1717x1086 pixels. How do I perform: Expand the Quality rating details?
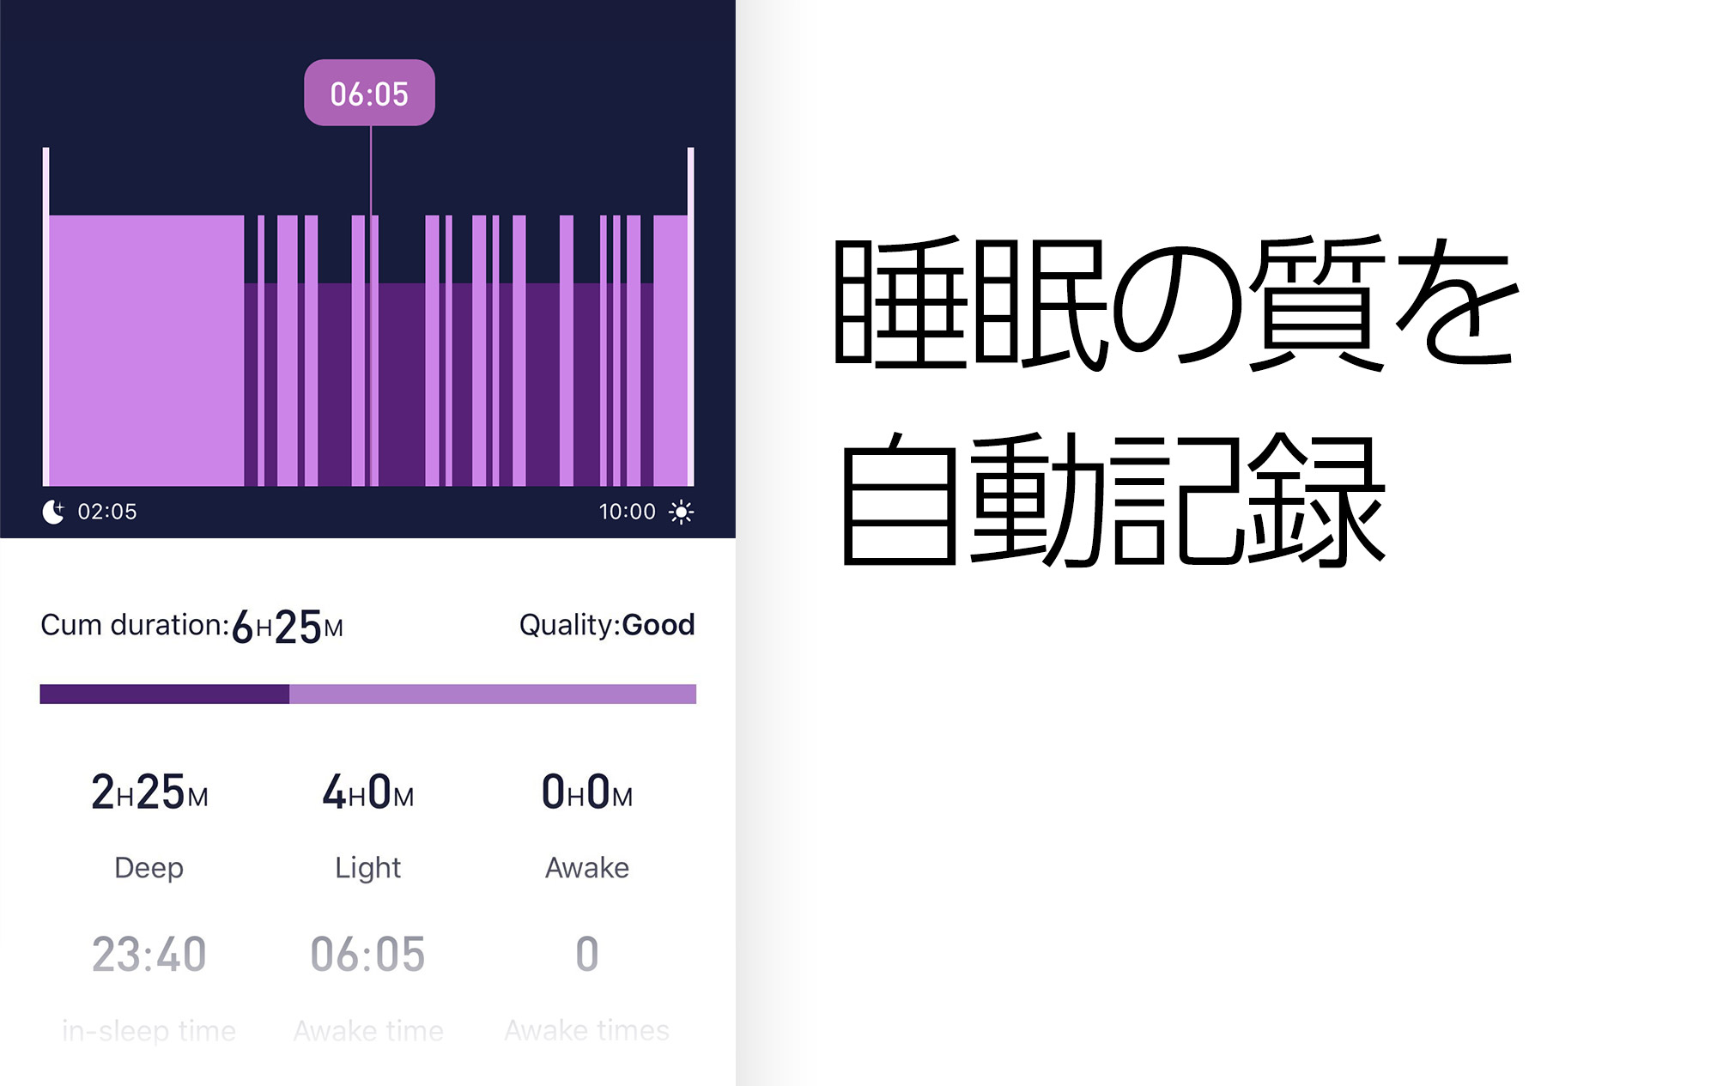[605, 625]
